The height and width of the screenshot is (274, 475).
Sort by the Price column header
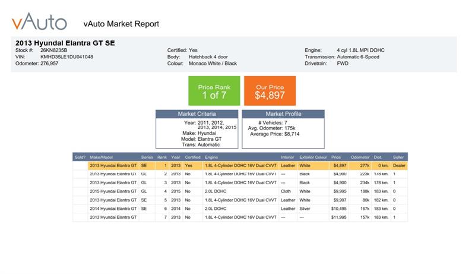[336, 158]
